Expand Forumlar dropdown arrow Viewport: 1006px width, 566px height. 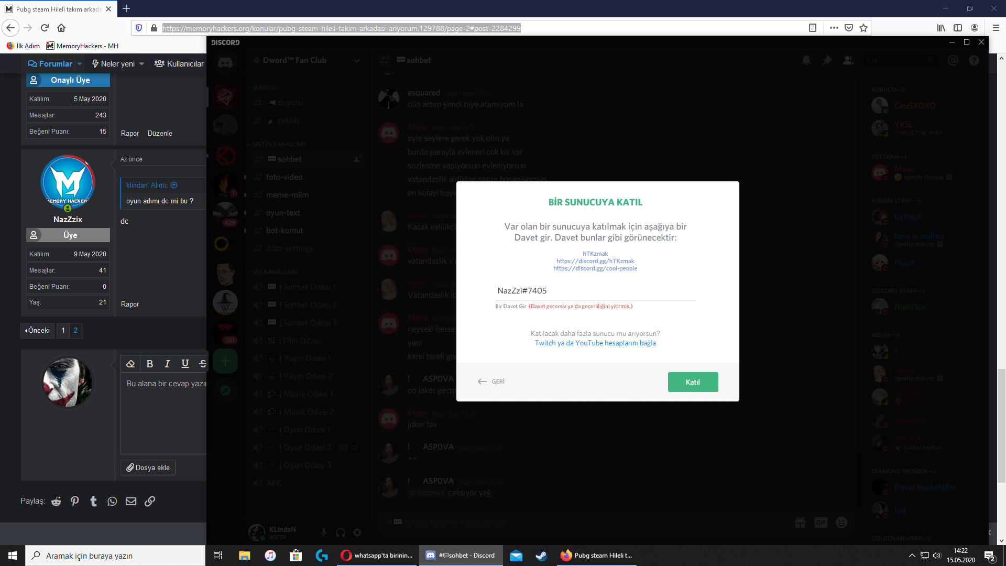coord(80,64)
